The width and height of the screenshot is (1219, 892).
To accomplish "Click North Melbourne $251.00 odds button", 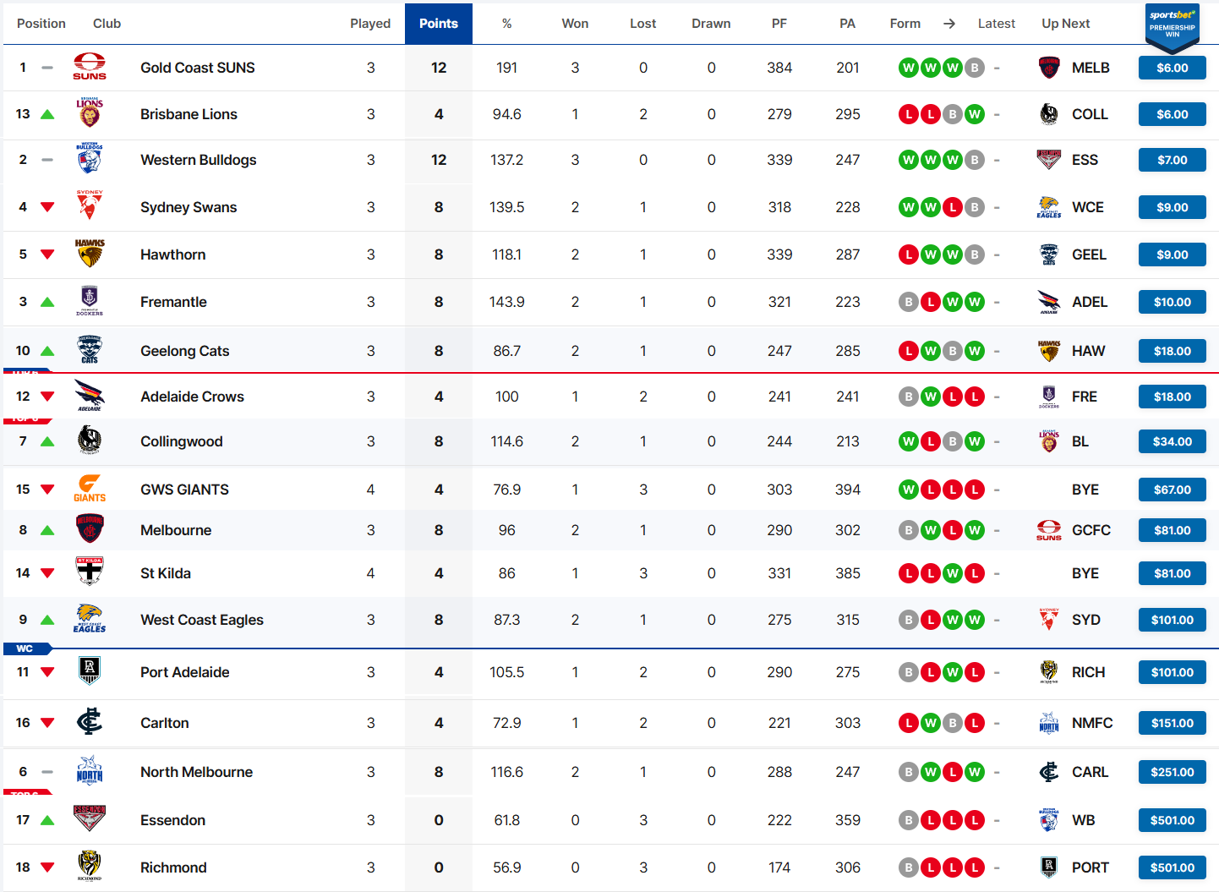I will click(x=1173, y=772).
